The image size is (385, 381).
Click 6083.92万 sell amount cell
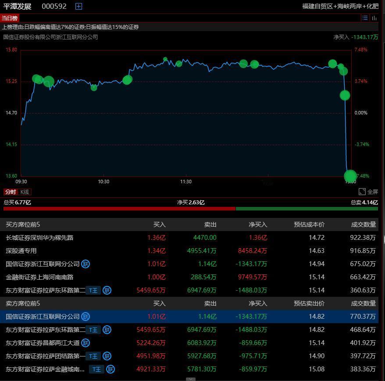point(202,343)
